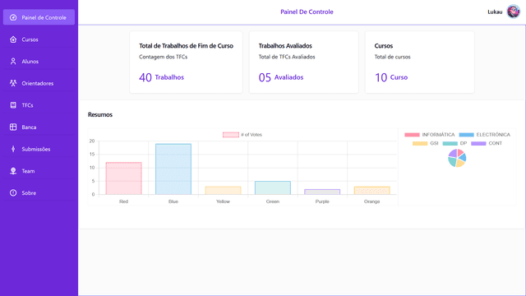
Task: Select Sobre in the sidebar
Action: pyautogui.click(x=39, y=192)
